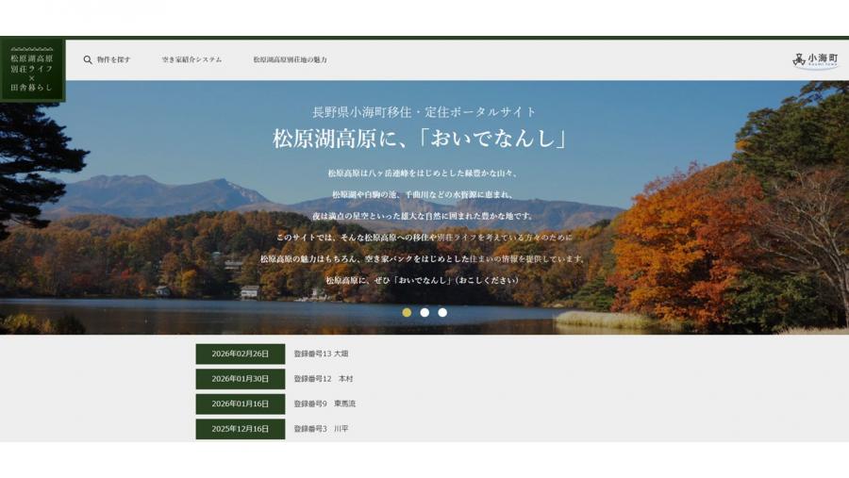Select the second white carousel slide dot
849x478 pixels.
424,312
